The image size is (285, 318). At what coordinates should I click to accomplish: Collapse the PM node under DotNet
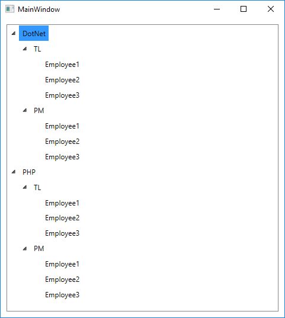25,110
